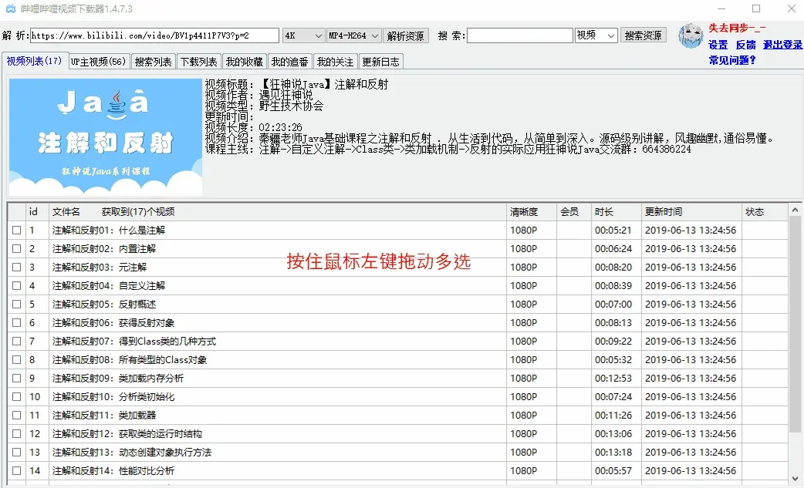Click the Java course cover thumbnail
The image size is (804, 488).
tap(106, 136)
